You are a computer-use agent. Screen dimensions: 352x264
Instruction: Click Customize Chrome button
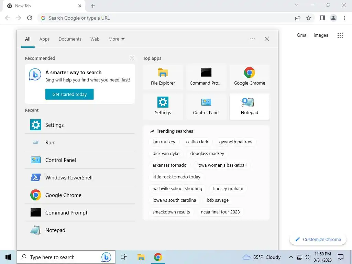318,239
